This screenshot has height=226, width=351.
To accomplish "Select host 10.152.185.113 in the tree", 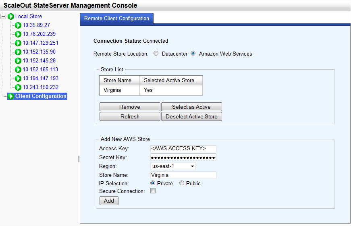I will click(x=40, y=69).
